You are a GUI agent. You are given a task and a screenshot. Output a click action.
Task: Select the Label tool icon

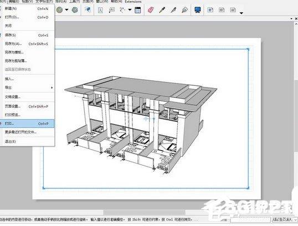[111, 10]
